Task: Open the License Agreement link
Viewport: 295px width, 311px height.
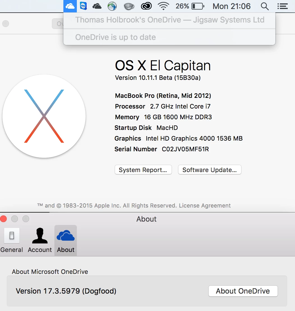Action: 205,206
